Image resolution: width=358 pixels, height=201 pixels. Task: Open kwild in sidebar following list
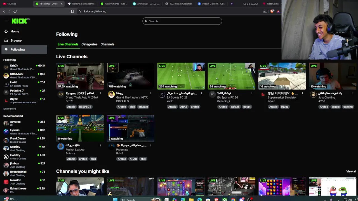[x=24, y=84]
